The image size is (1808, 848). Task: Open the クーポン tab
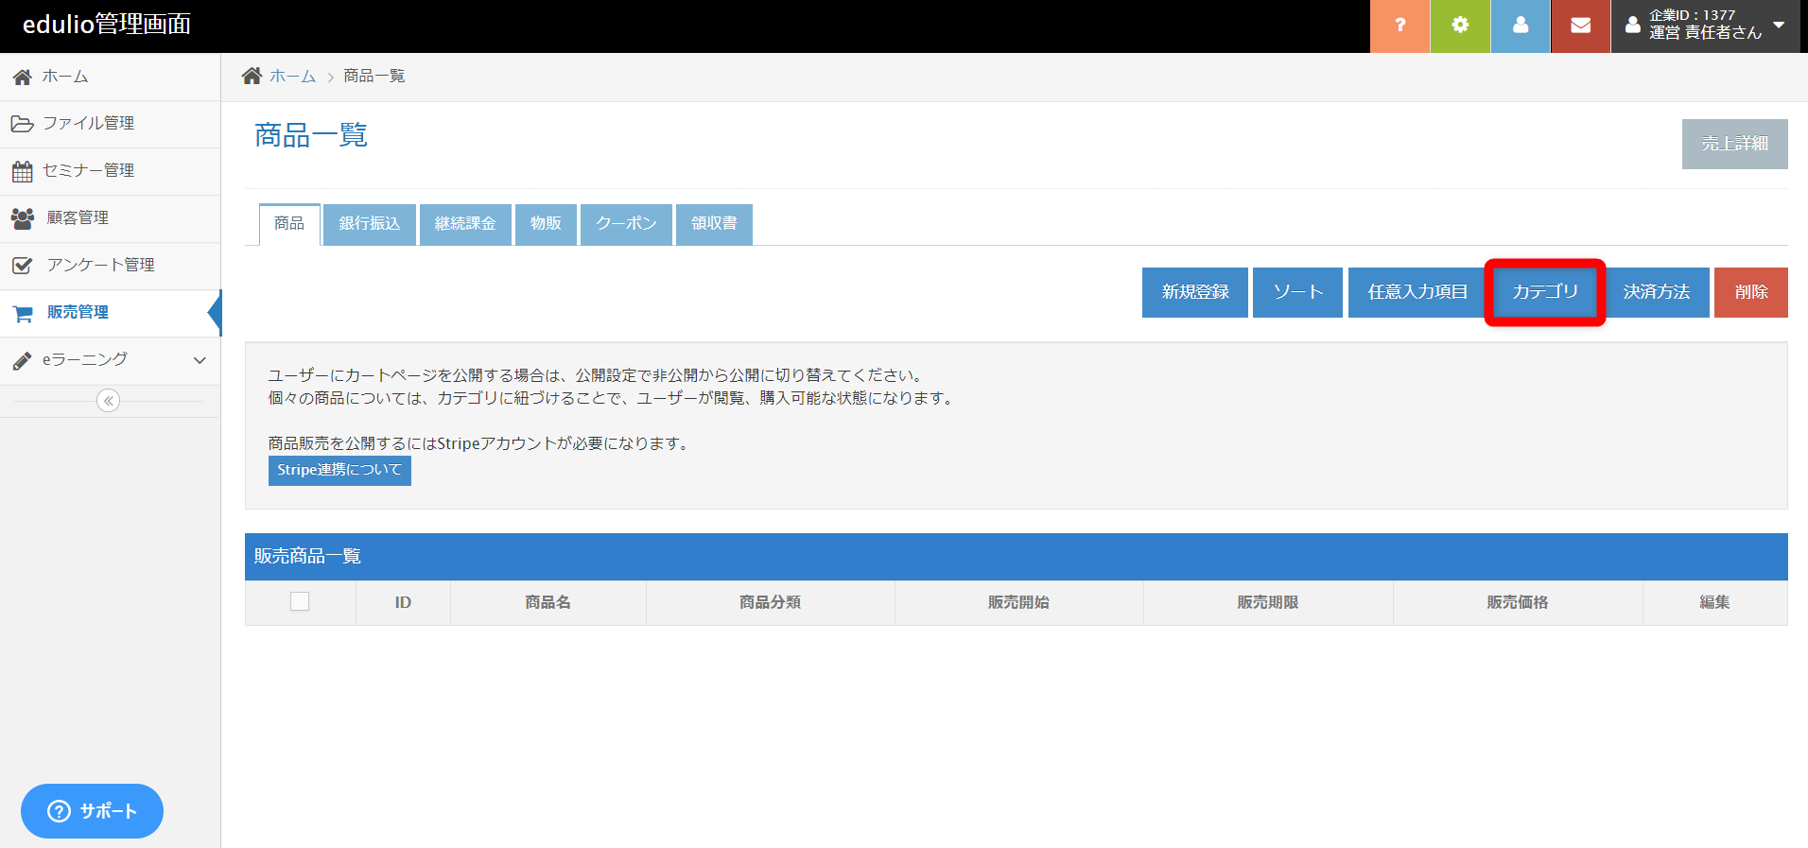click(x=626, y=224)
